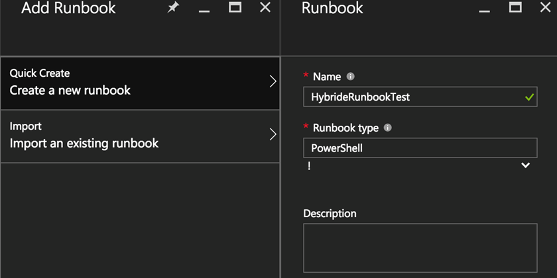The height and width of the screenshot is (278, 557).
Task: Click the green validation checkmark in Name
Action: [x=529, y=97]
